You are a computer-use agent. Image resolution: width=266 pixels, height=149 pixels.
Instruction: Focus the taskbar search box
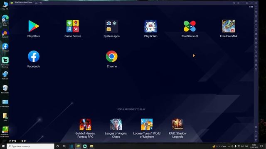pos(30,146)
